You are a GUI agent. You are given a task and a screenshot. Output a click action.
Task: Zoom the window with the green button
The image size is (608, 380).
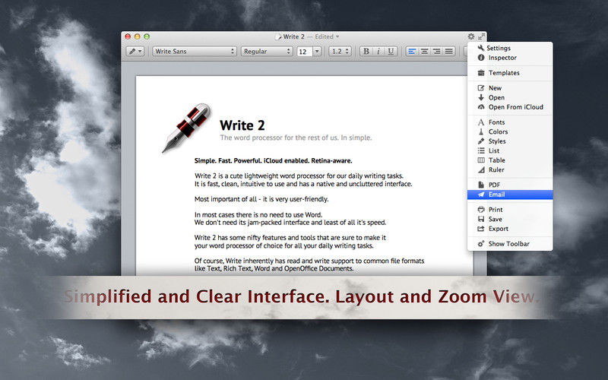tap(147, 36)
